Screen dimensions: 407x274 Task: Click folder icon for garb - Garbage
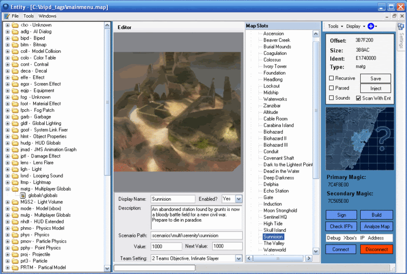coord(15,117)
